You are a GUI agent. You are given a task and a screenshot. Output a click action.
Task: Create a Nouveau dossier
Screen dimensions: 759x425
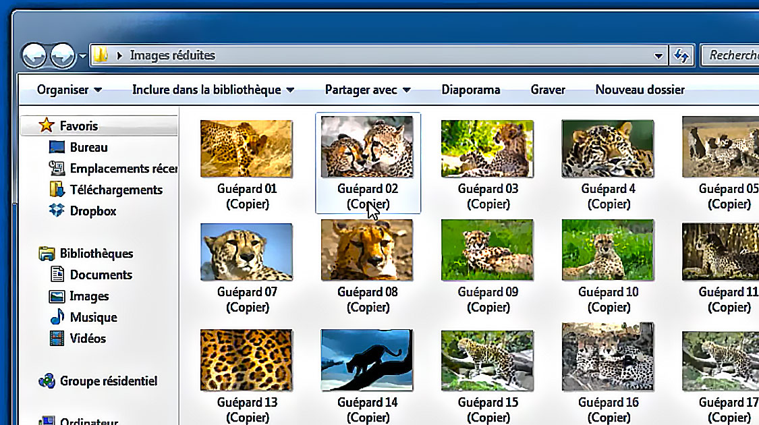(640, 90)
